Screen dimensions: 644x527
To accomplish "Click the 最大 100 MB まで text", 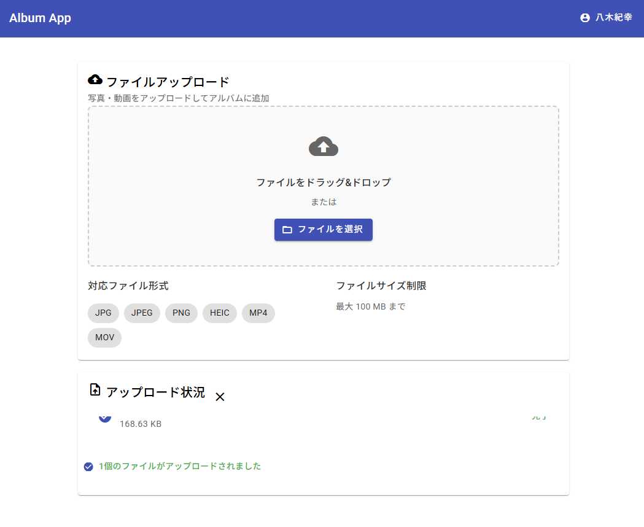I will click(x=370, y=306).
